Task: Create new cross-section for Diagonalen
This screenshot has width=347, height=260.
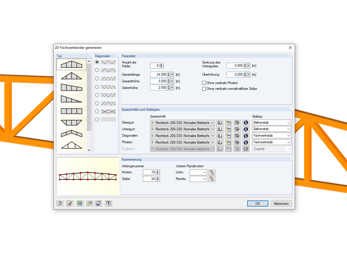Action: pos(229,136)
